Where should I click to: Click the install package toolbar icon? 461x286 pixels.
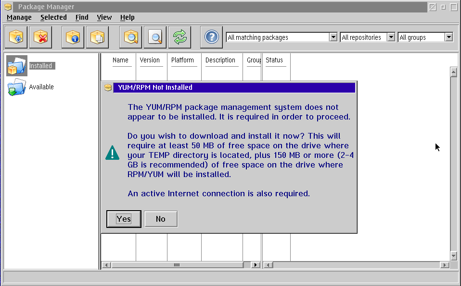pyautogui.click(x=16, y=37)
